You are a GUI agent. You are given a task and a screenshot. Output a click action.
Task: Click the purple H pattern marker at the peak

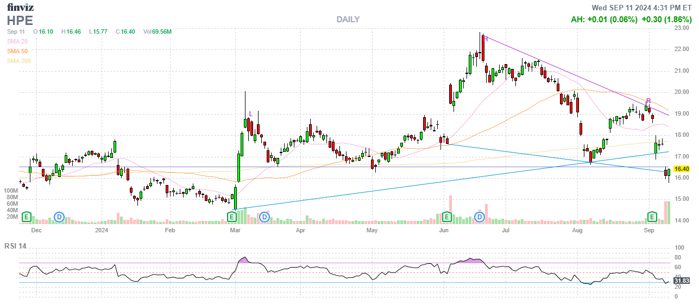click(487, 39)
